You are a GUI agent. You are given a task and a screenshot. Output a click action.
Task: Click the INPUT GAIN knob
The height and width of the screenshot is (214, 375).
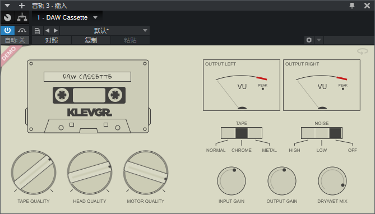[232, 181]
